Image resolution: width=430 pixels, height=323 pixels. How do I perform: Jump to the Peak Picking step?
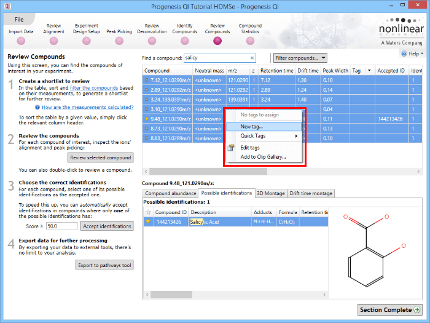click(119, 41)
